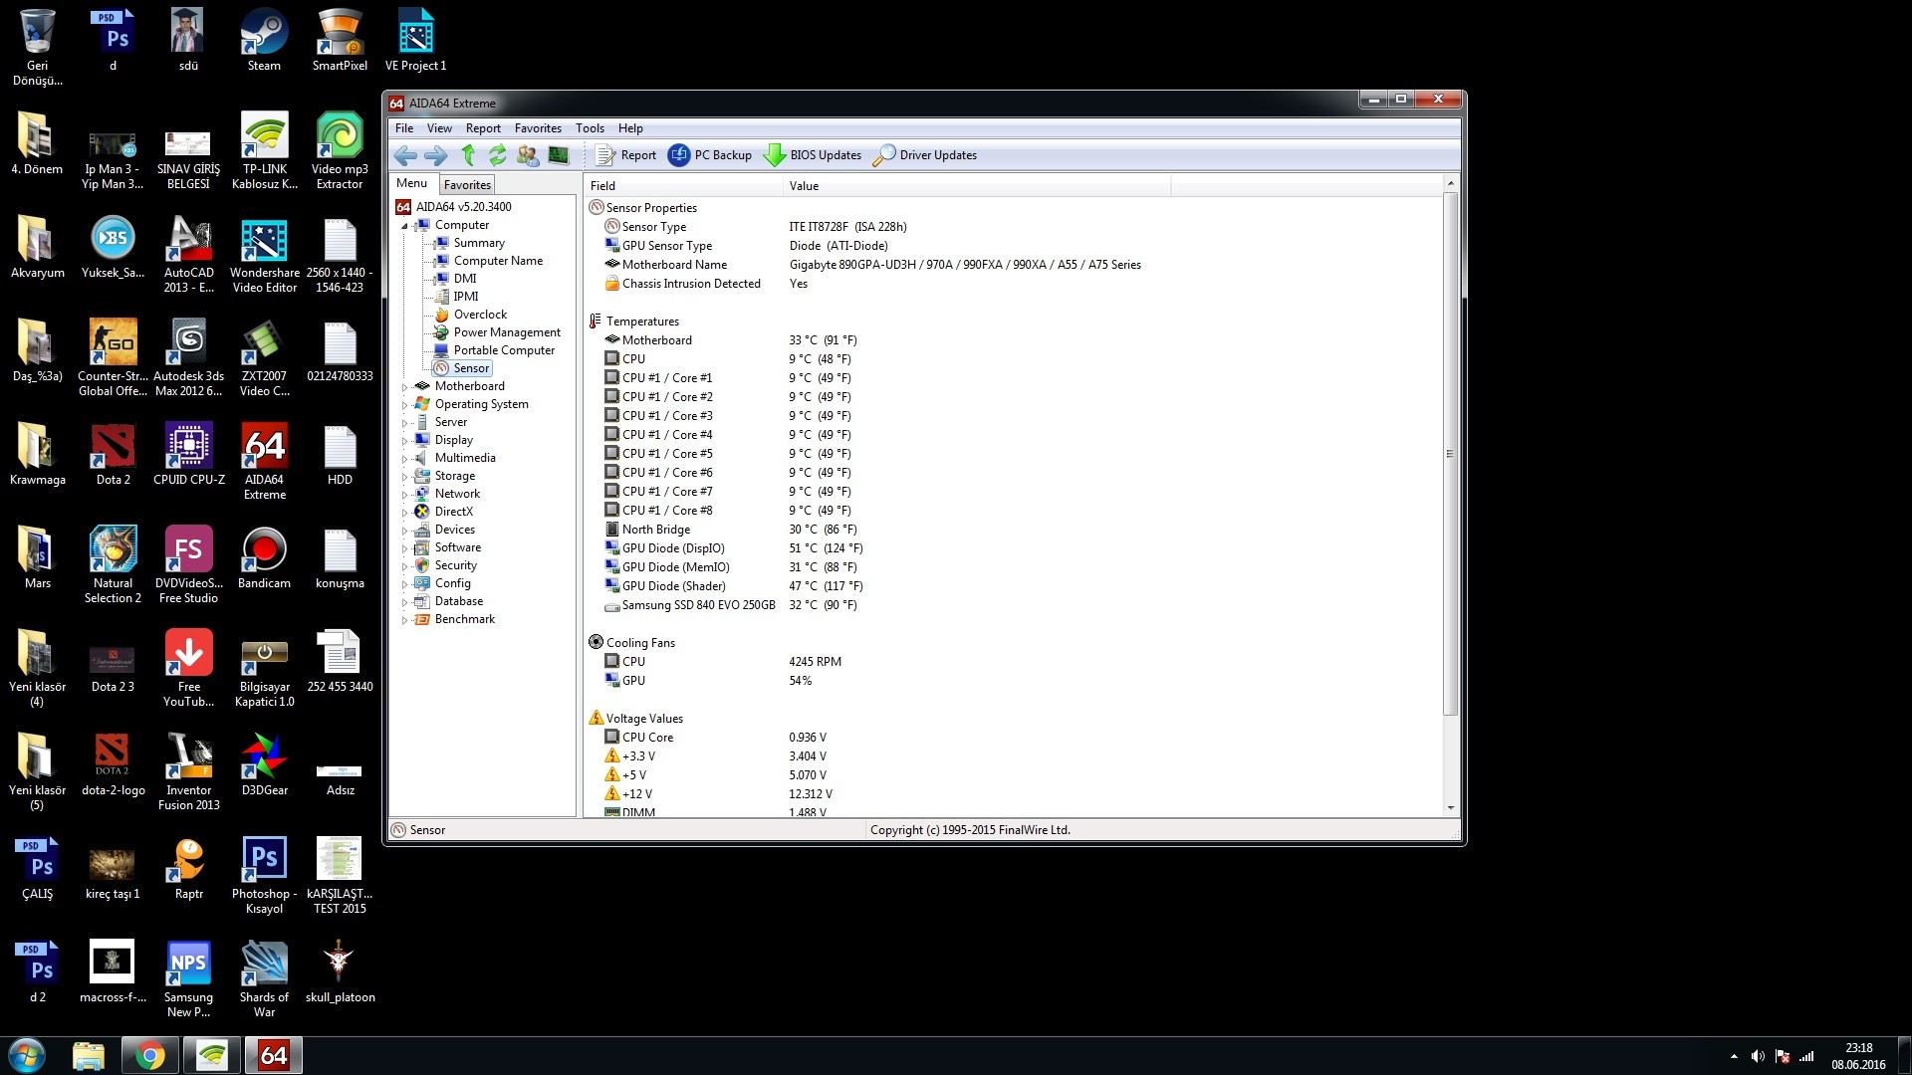Expand the Operating System tree node

tap(405, 405)
